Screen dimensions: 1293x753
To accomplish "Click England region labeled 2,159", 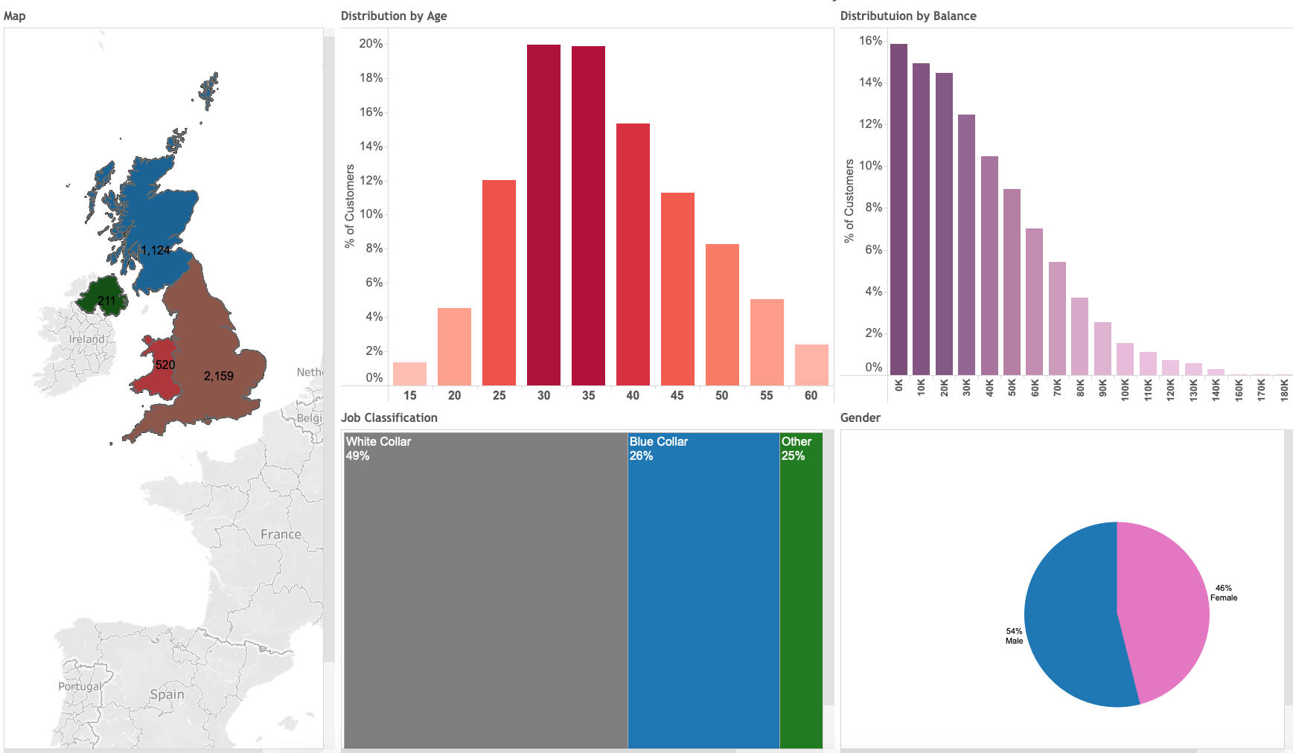I will coord(216,350).
